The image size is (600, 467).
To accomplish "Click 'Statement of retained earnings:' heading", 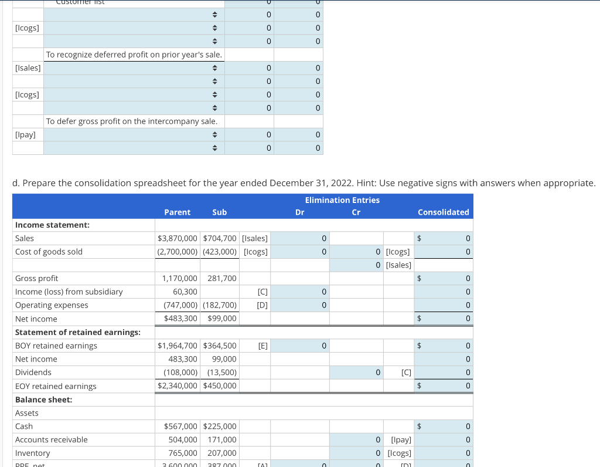I will tap(78, 332).
